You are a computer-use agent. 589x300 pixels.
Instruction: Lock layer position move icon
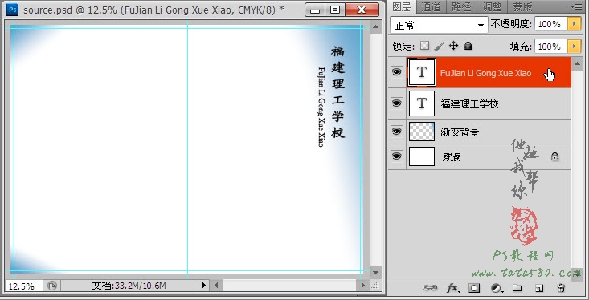[453, 47]
